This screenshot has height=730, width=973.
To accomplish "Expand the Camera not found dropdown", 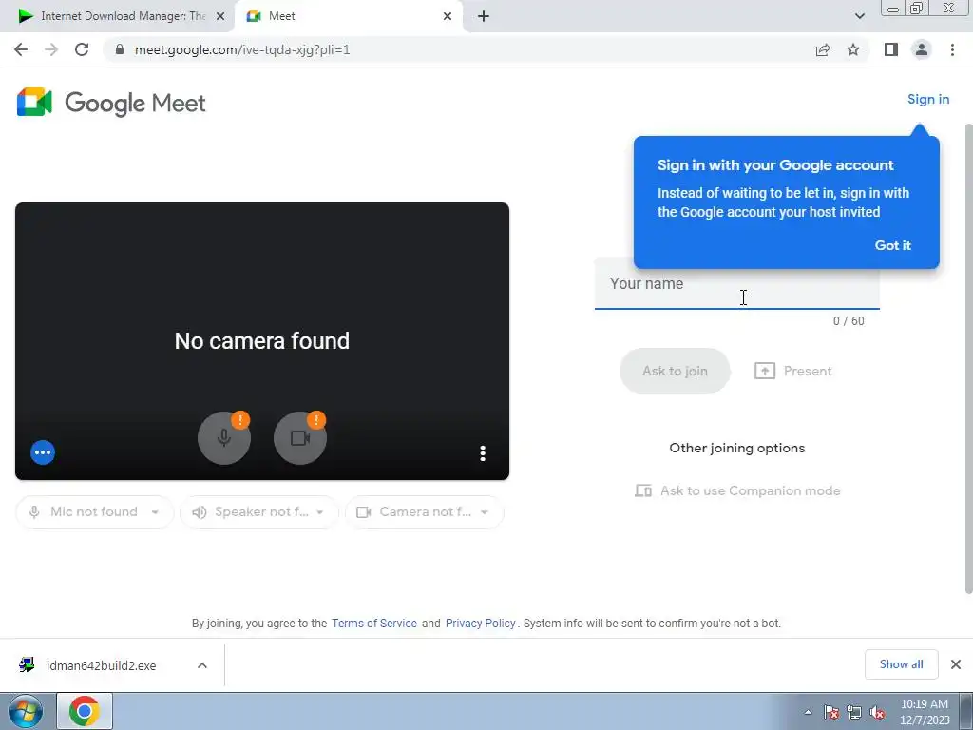I will coord(424,512).
